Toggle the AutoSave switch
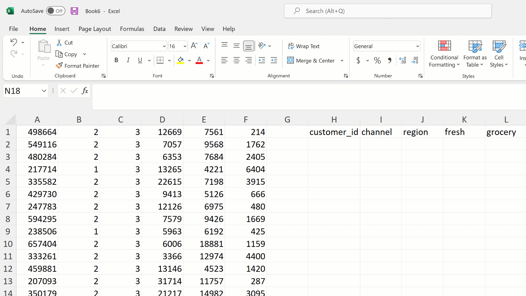Screen dimensions: 526x296 [55, 11]
